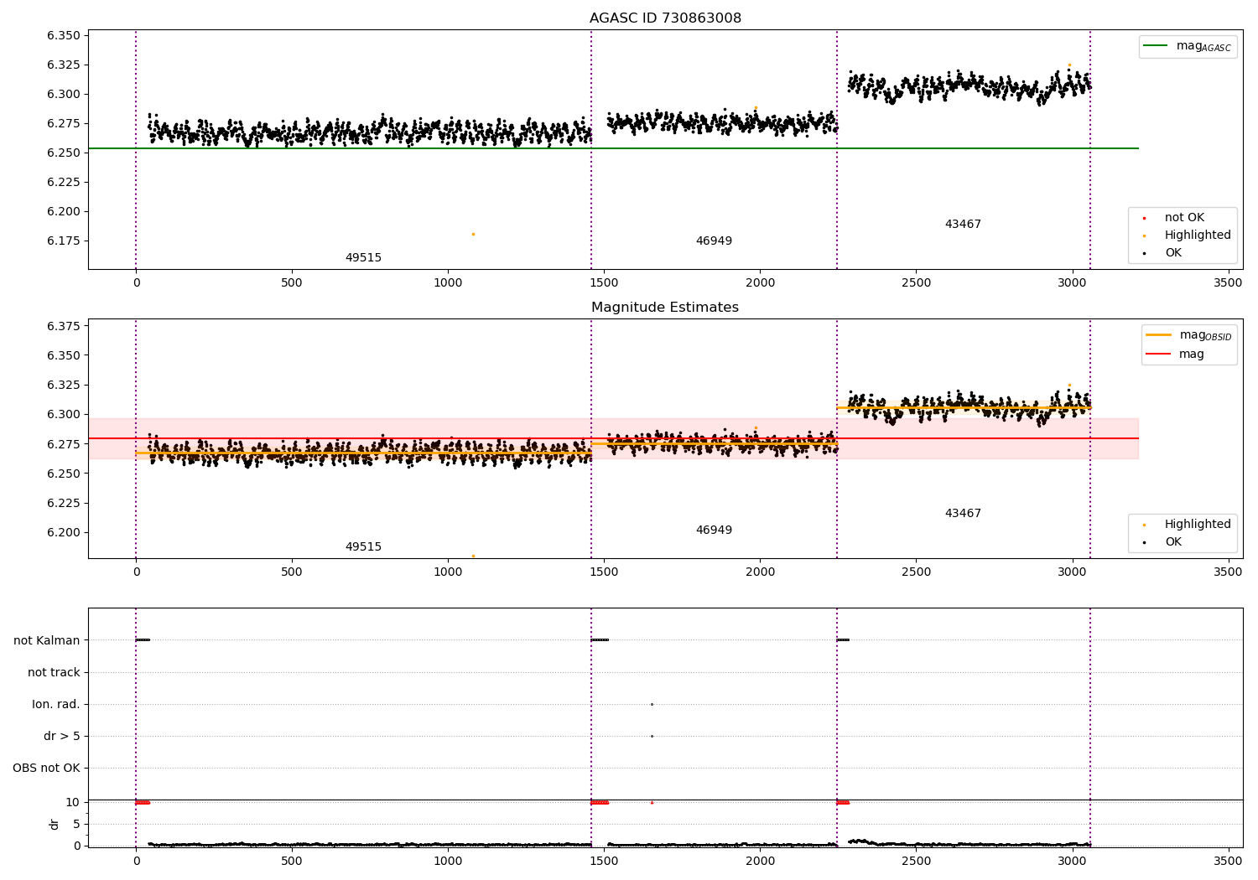Click OBSID label 49515 in the top plot
Image resolution: width=1258 pixels, height=880 pixels.
coord(363,258)
